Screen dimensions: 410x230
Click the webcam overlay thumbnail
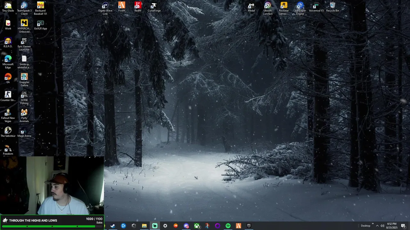(52, 185)
